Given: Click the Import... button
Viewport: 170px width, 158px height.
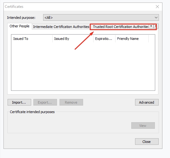Looking at the screenshot, I should coord(19,102).
